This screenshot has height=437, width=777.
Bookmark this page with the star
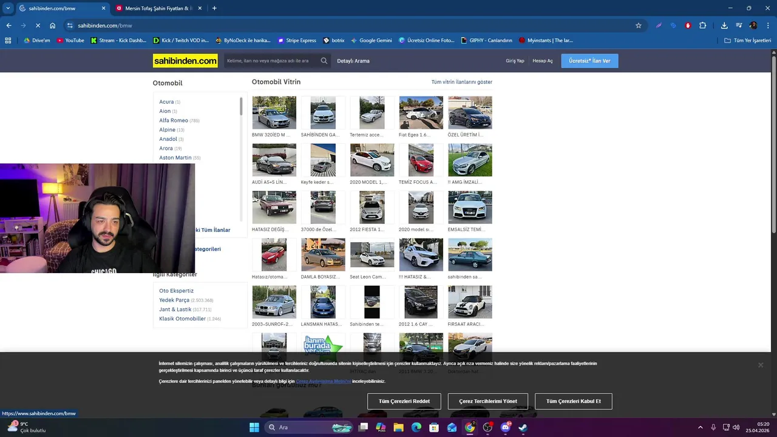[639, 25]
